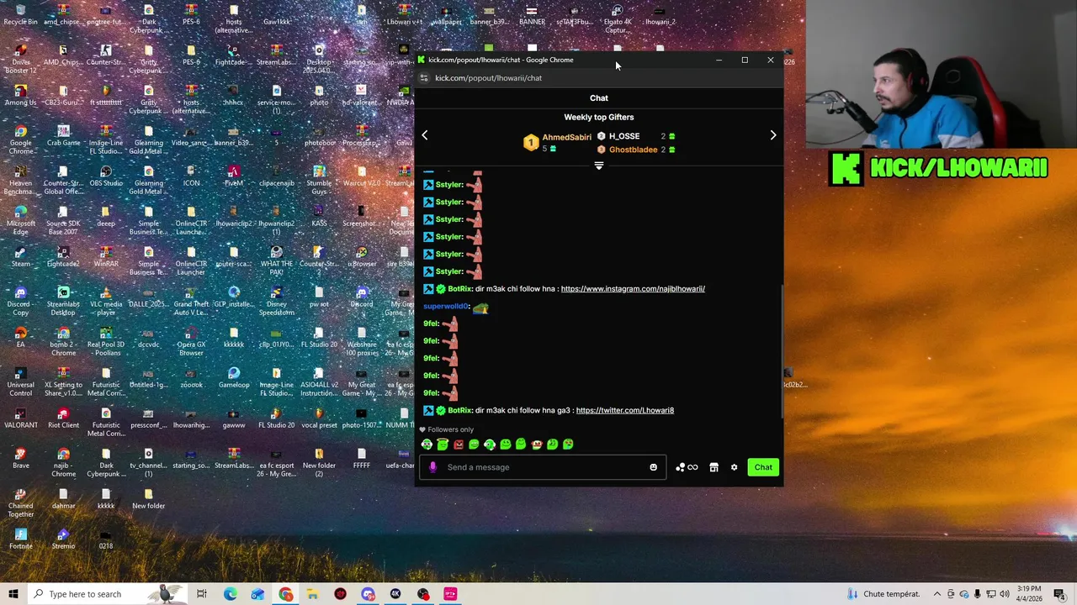This screenshot has height=605, width=1077.
Task: Click the green Chat send button
Action: click(x=763, y=467)
